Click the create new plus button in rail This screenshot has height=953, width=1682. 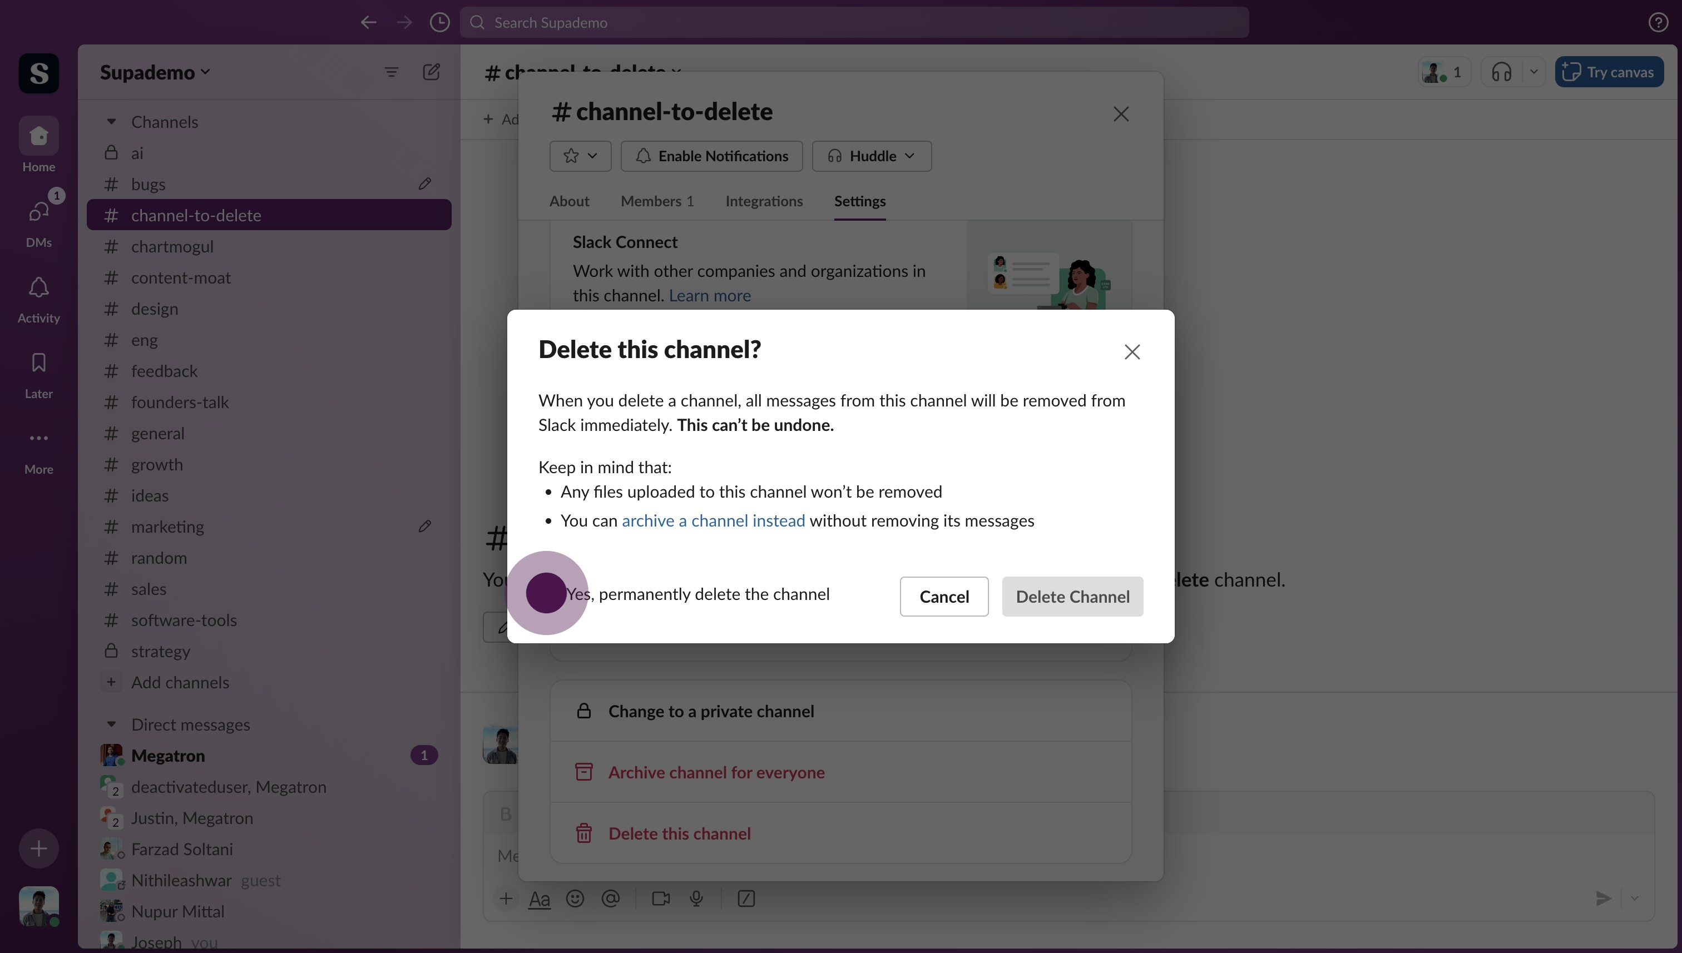[x=38, y=848]
